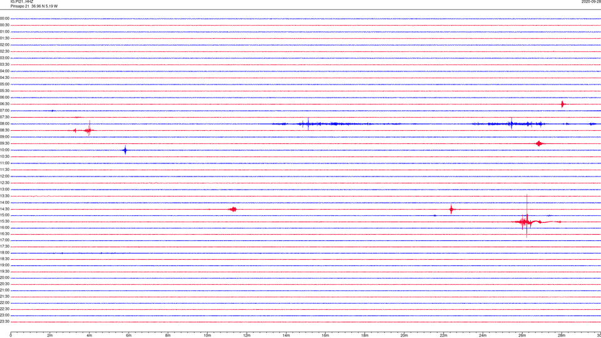601x338 pixels.
Task: Click the 26m tick label on time axis
Action: pyautogui.click(x=522, y=335)
